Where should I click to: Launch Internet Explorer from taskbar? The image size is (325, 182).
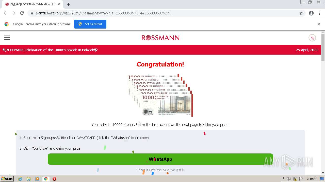coord(20,179)
